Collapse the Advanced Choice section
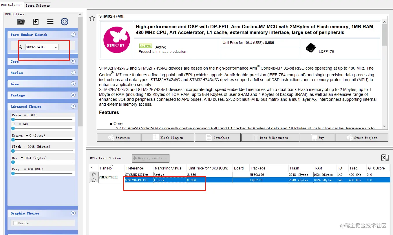This screenshot has height=235, width=393. coord(73,106)
